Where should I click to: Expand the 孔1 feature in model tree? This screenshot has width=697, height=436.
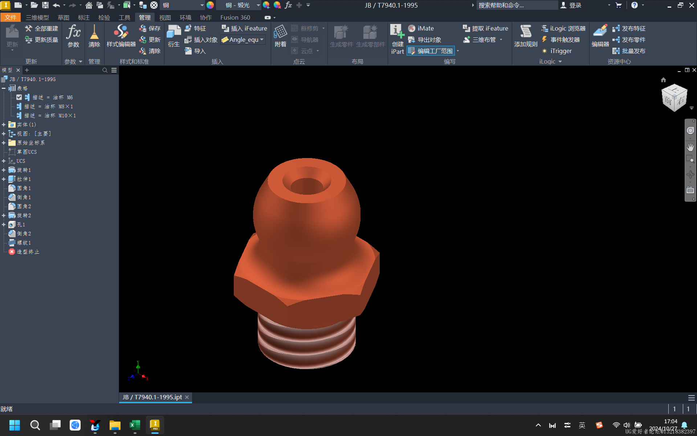coord(4,225)
